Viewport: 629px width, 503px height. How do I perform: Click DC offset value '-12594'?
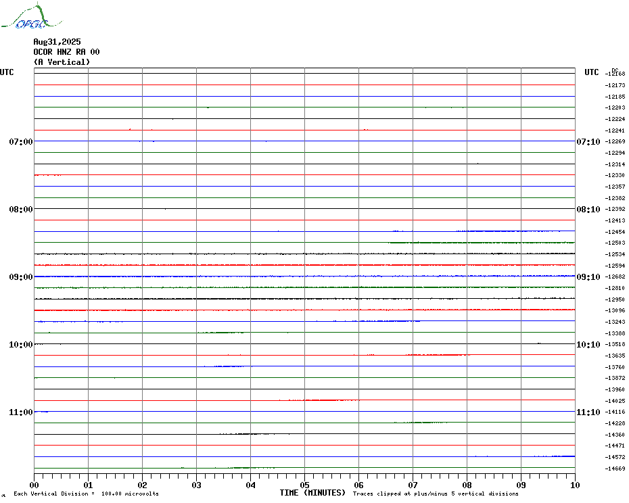point(615,266)
